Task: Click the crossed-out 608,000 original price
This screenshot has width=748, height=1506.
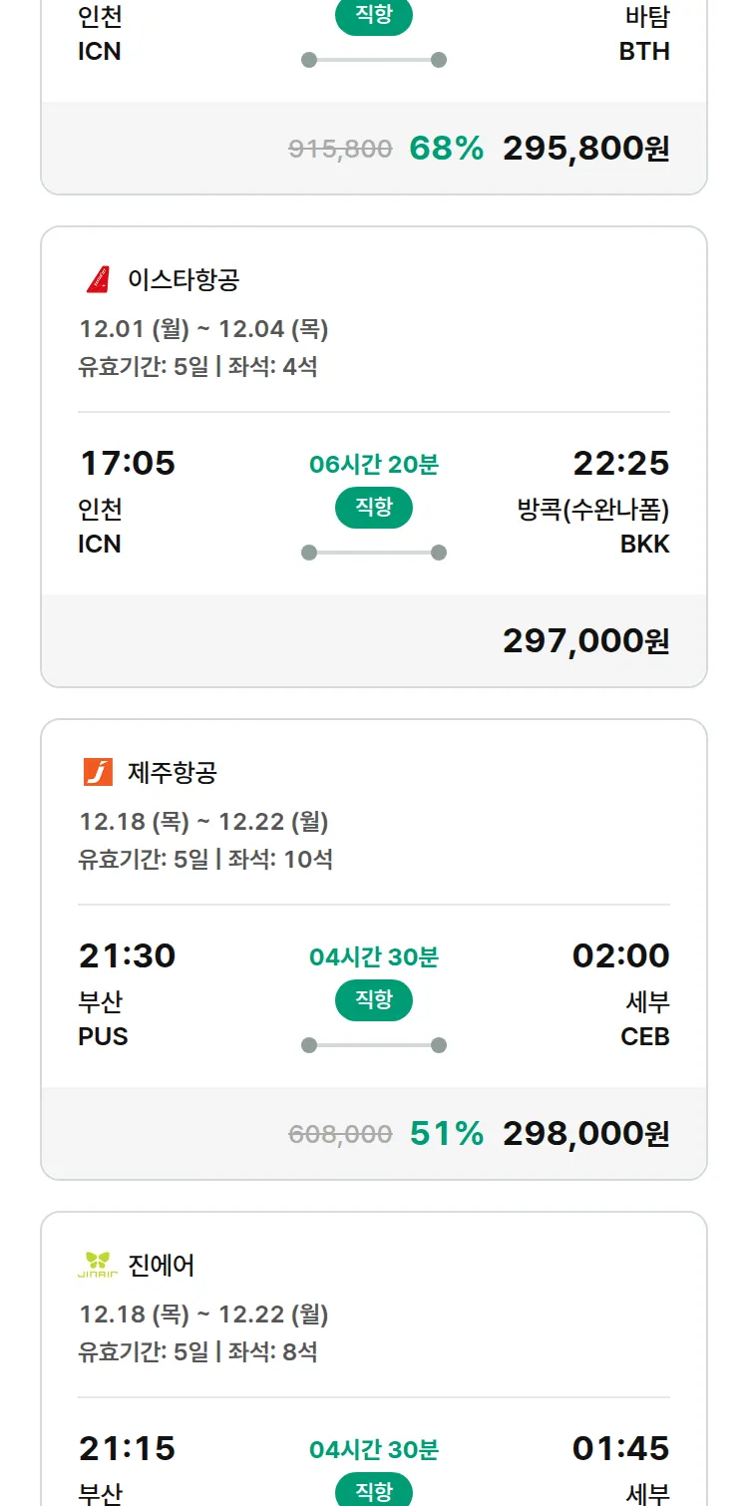Action: (340, 1134)
